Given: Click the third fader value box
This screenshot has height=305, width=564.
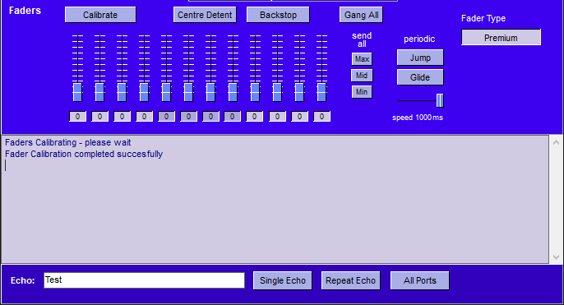Looking at the screenshot, I should (x=122, y=117).
